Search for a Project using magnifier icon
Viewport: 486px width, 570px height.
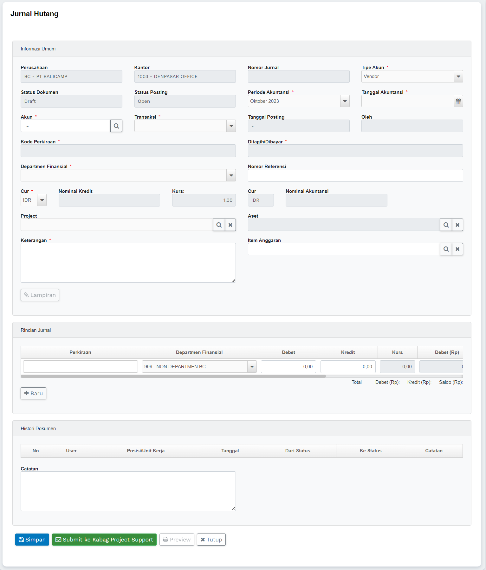point(219,225)
